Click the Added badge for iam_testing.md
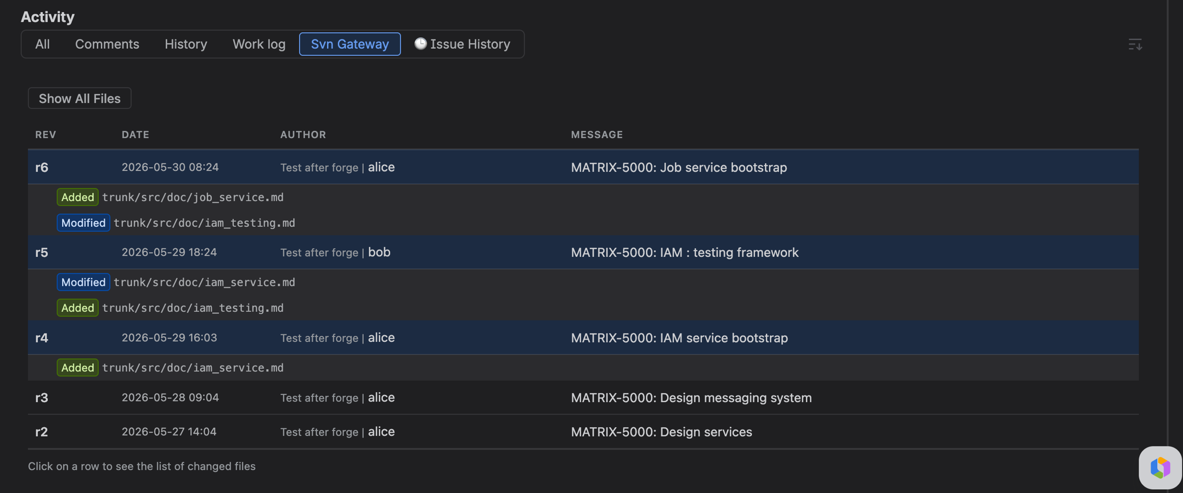This screenshot has width=1183, height=493. point(77,308)
